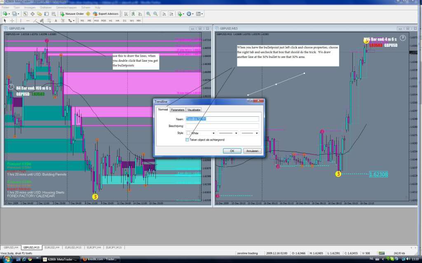Switch to the GBPUSD,H4 chart tab
The width and height of the screenshot is (422, 263).
[11, 247]
